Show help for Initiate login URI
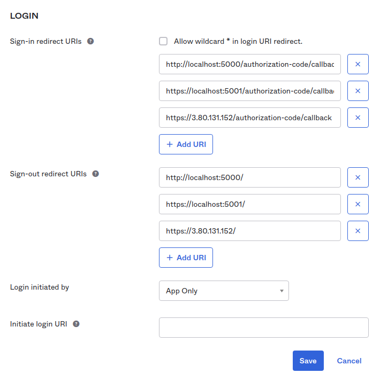 tap(76, 324)
